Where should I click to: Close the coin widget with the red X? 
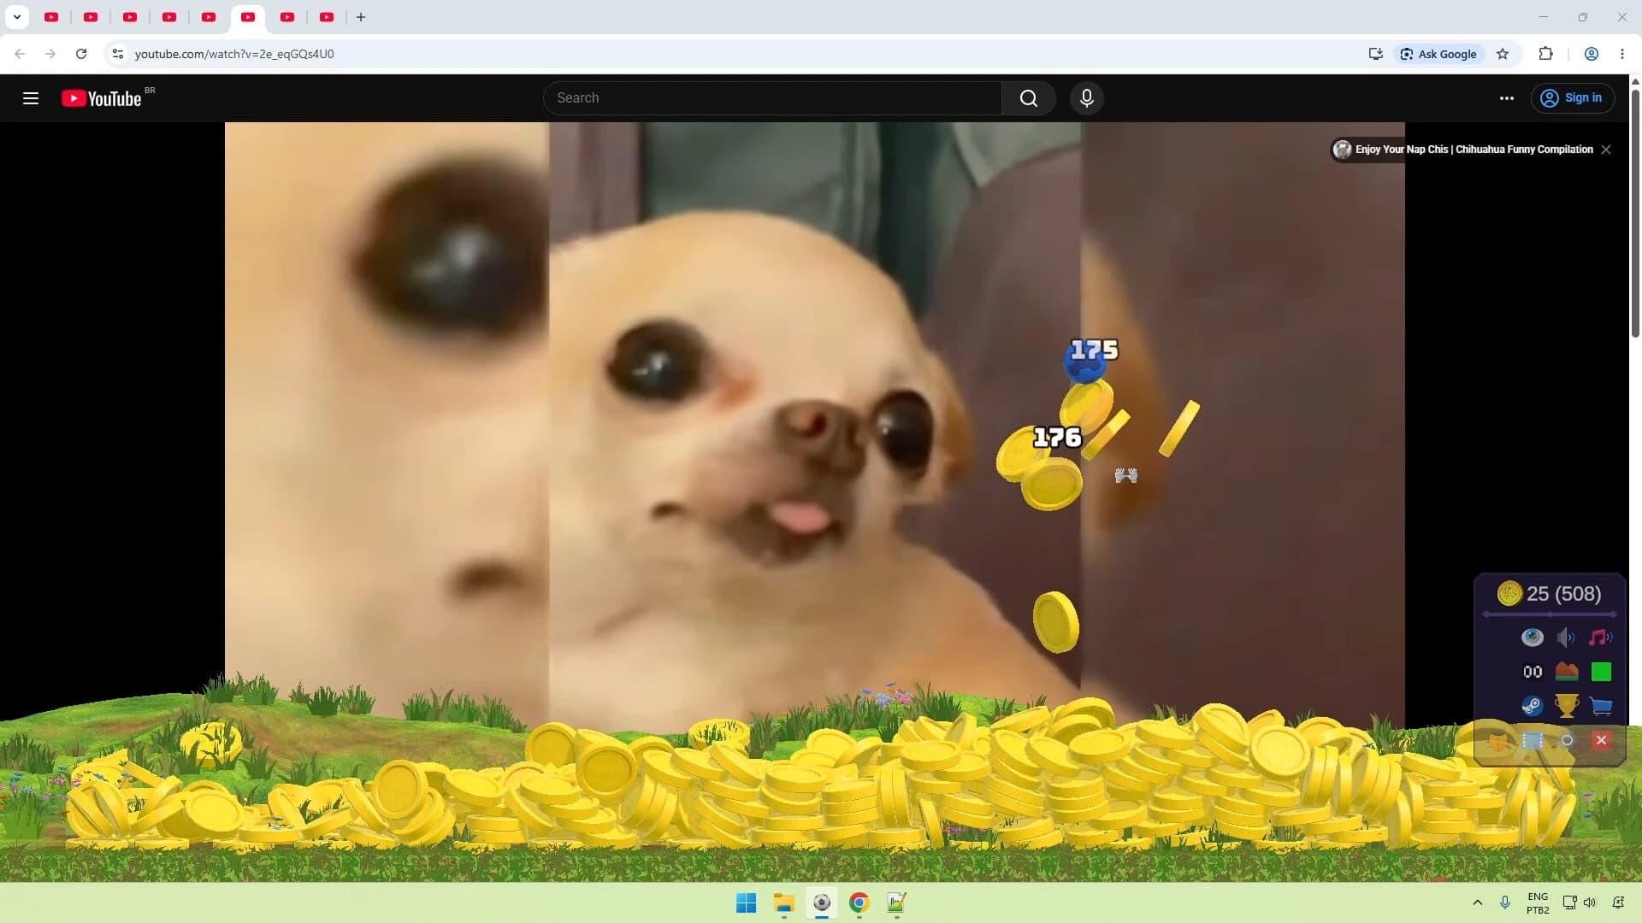point(1601,740)
